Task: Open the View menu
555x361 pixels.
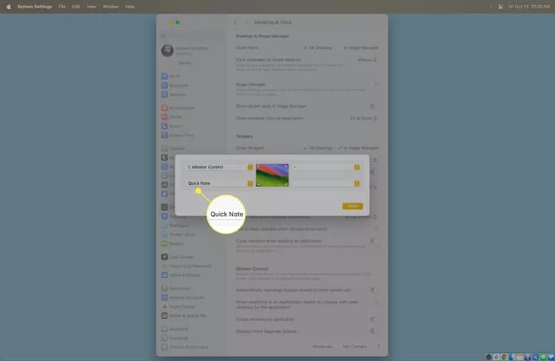Action: click(91, 7)
